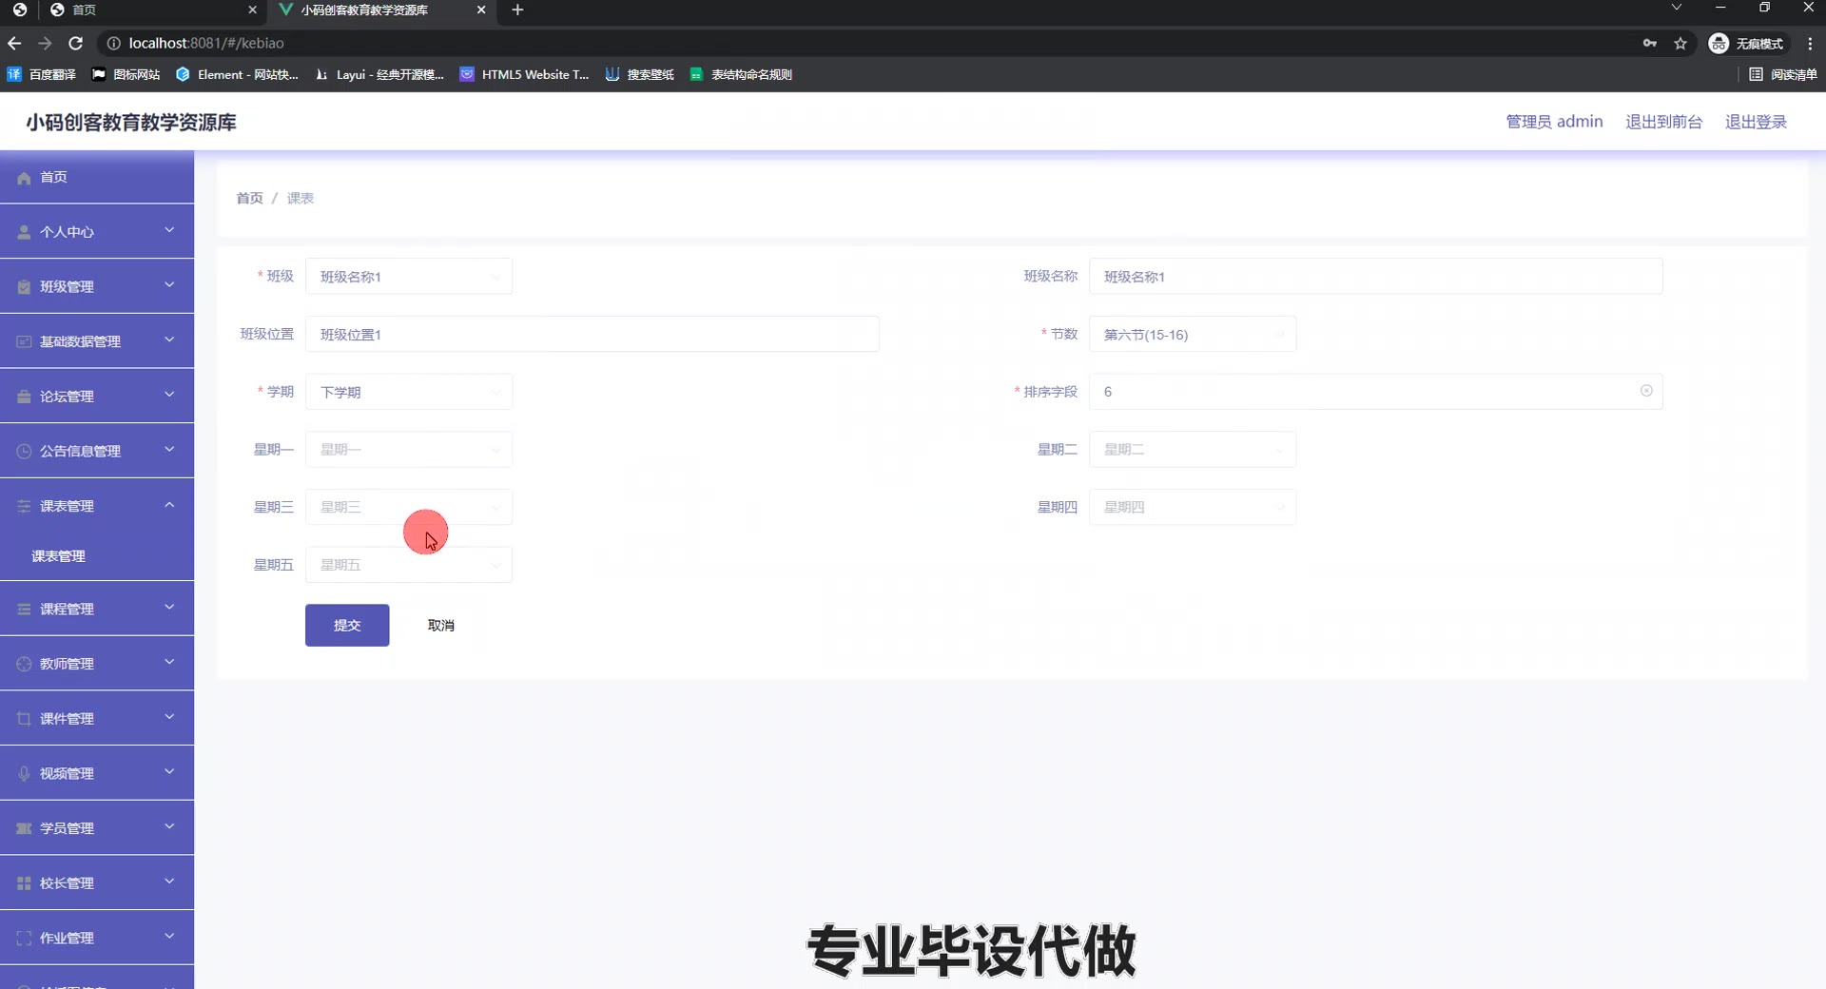Screen dimensions: 1826x989
Task: Collapse the 课表管理 sidebar menu
Action: pos(97,506)
